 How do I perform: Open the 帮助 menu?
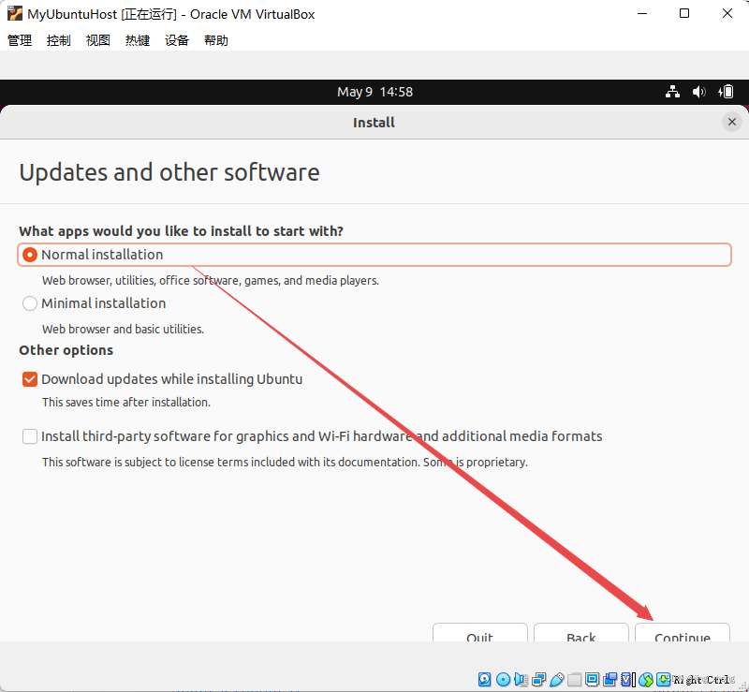click(216, 40)
